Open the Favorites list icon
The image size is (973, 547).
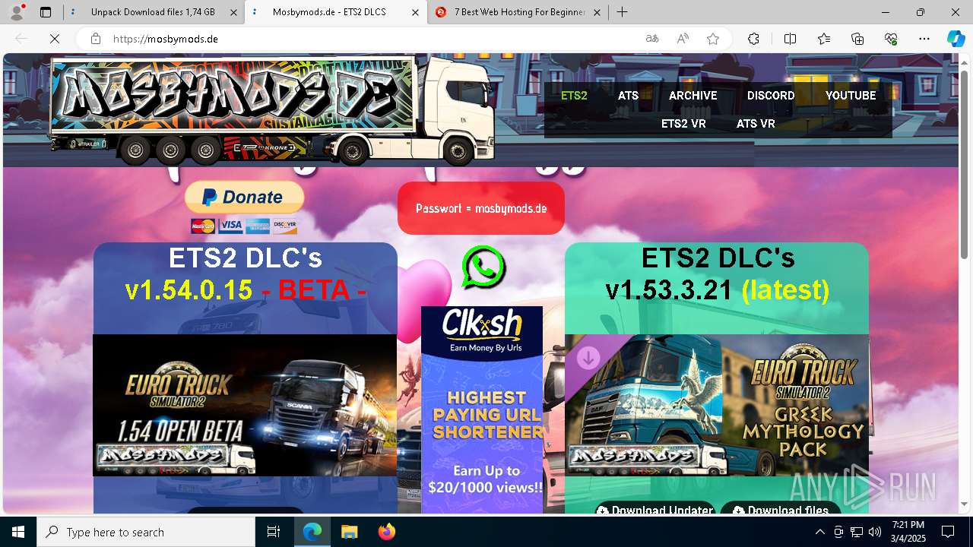click(824, 39)
